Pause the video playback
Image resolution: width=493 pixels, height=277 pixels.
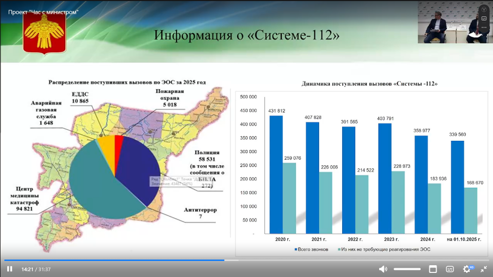(x=9, y=269)
